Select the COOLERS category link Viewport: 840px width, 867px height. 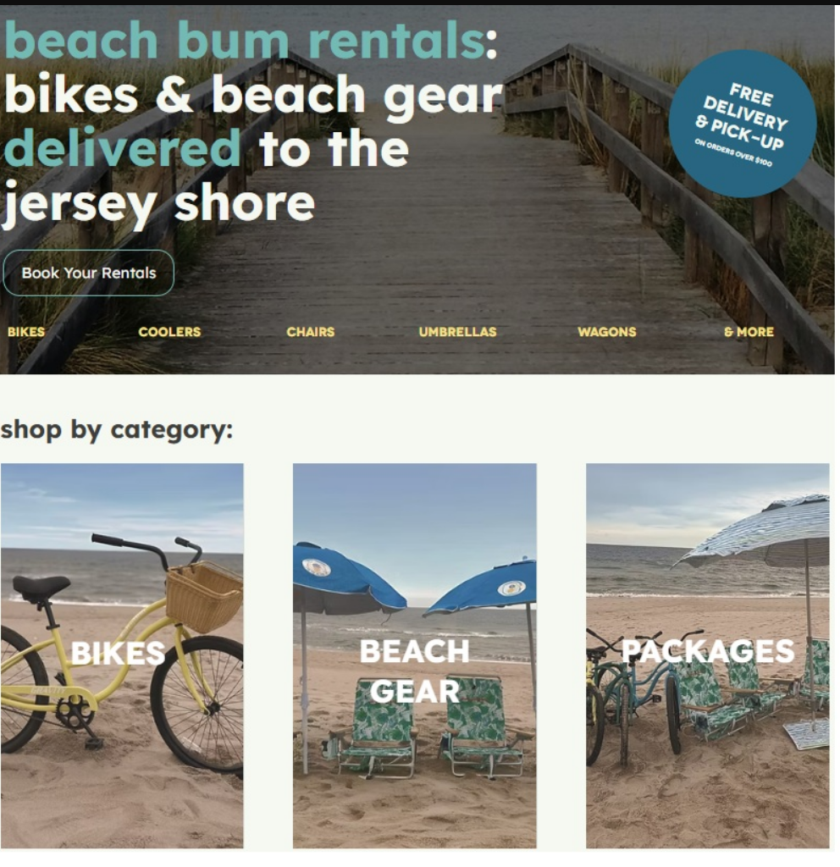169,332
